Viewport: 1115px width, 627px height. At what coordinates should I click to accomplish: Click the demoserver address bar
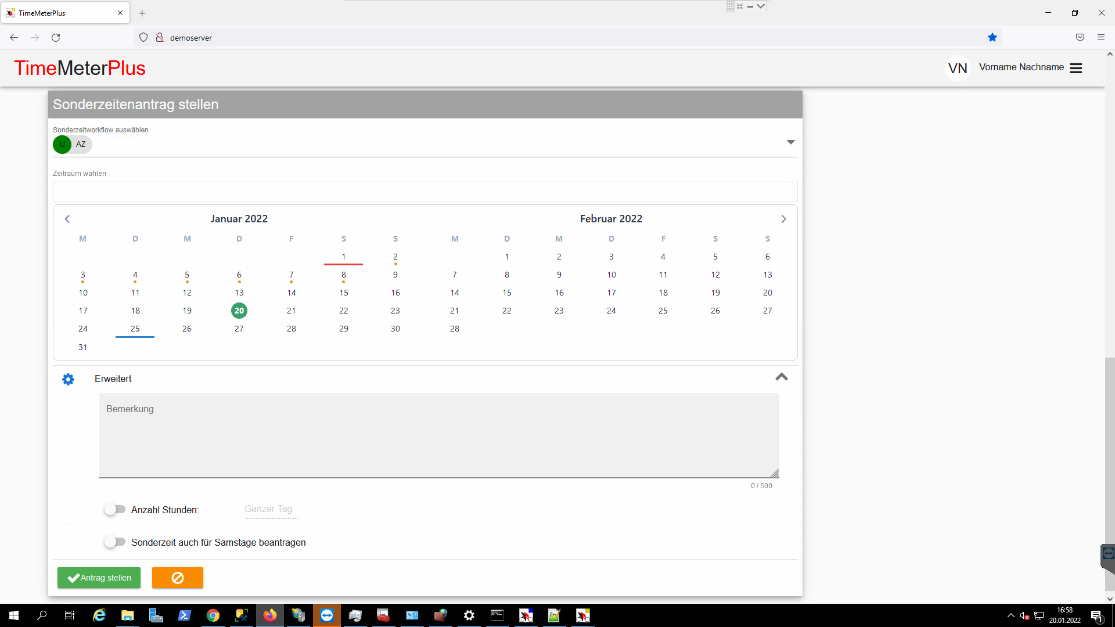click(569, 37)
